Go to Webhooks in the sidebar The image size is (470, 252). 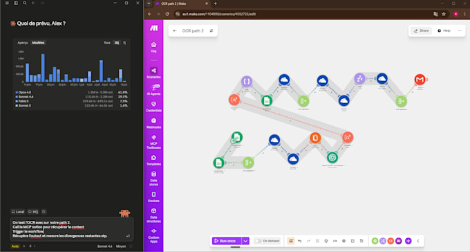click(153, 123)
